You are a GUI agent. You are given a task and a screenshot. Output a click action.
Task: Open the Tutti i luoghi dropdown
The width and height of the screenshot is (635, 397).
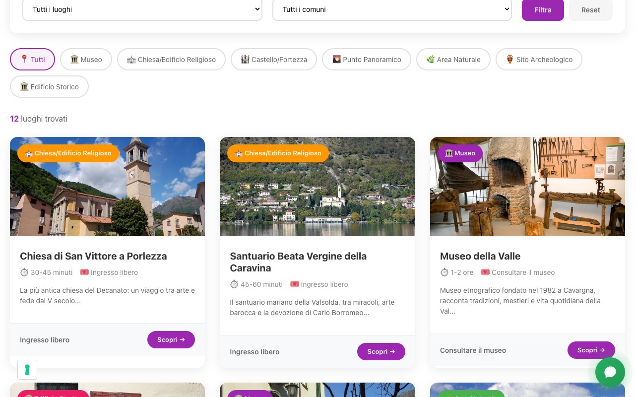coord(142,9)
